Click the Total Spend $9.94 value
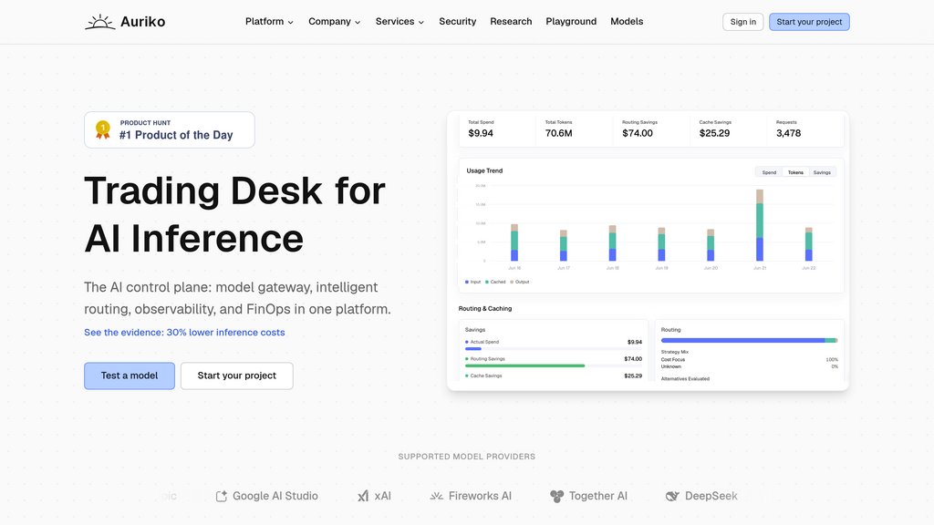The image size is (934, 525). pos(481,133)
